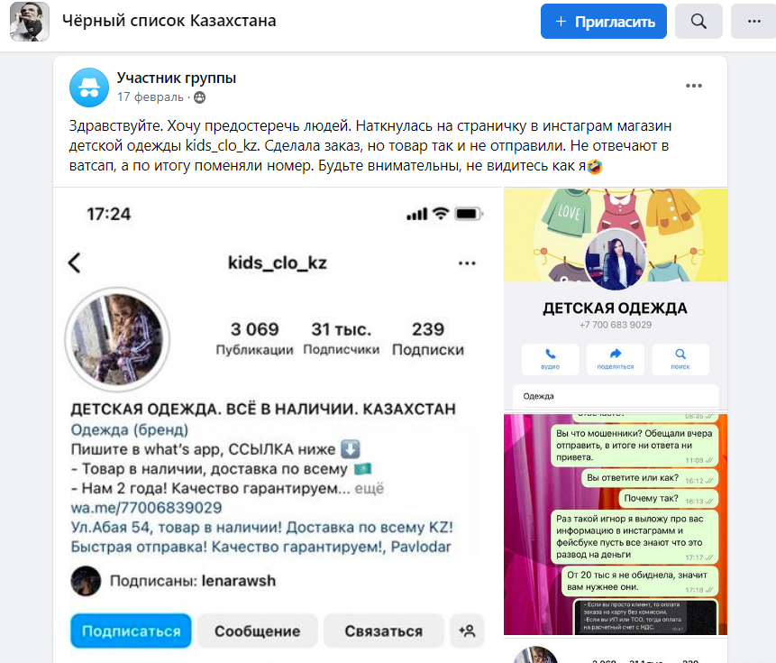Tap the add-person icon beside Связаться
Viewport: 776px width, 663px height.
click(x=467, y=631)
